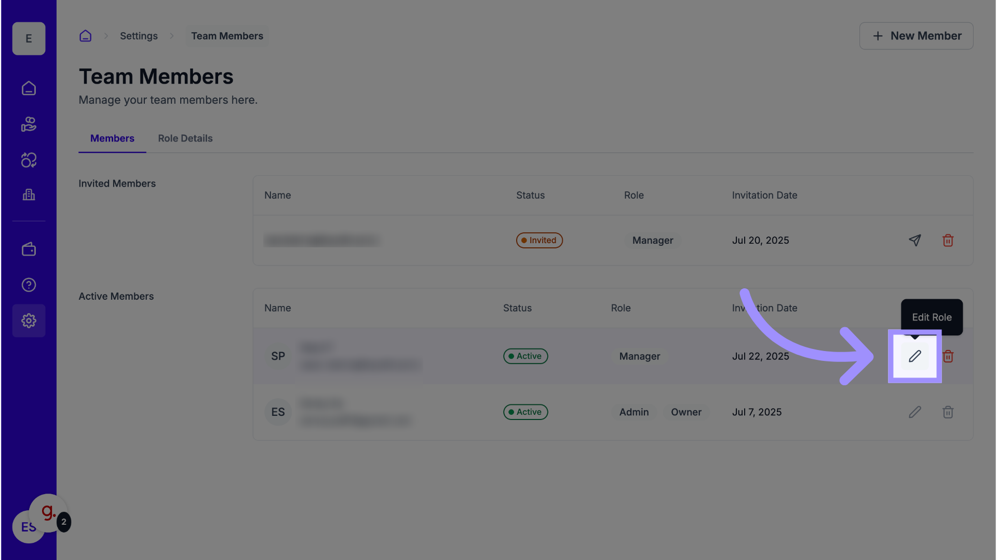Delete member SP using the trash icon
Image resolution: width=997 pixels, height=560 pixels.
pyautogui.click(x=948, y=356)
